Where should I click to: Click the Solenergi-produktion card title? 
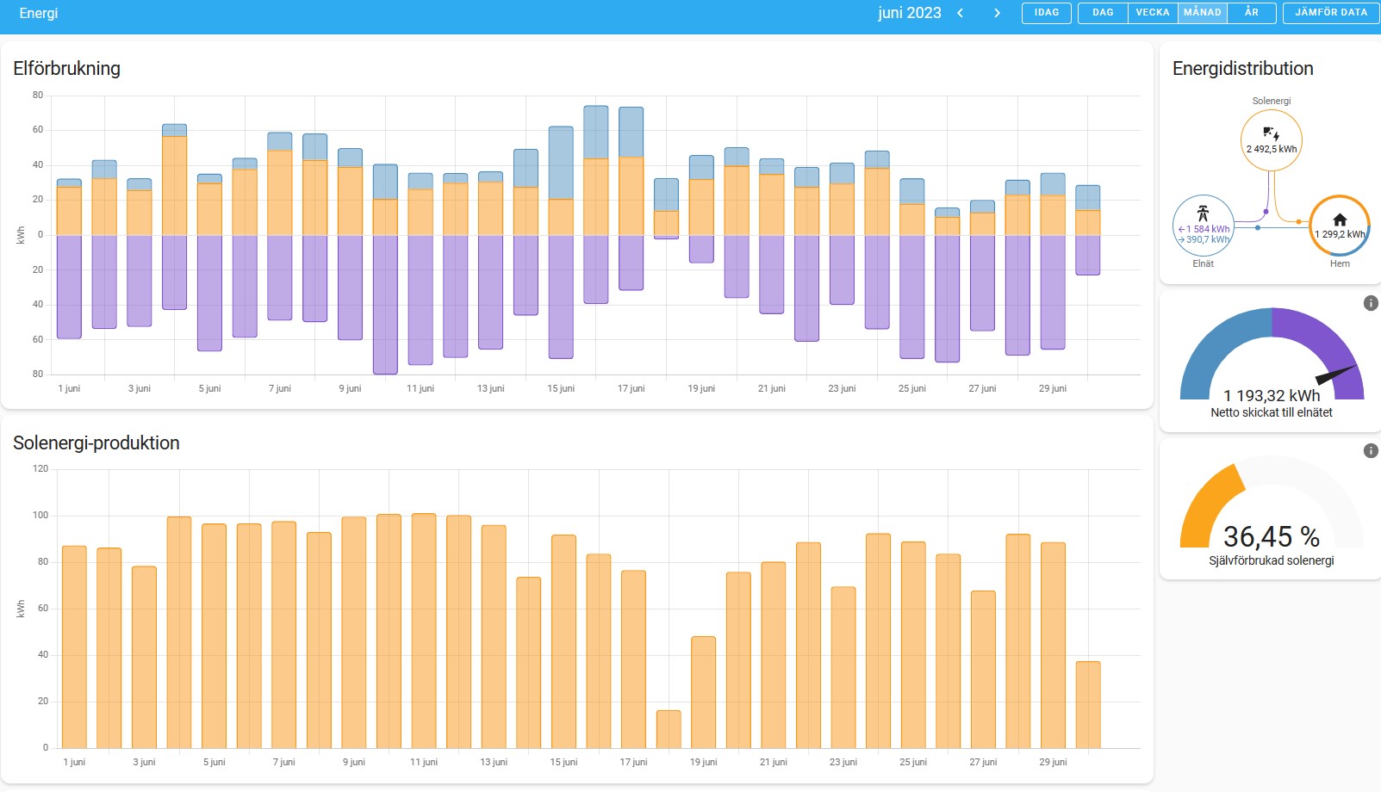coord(96,443)
